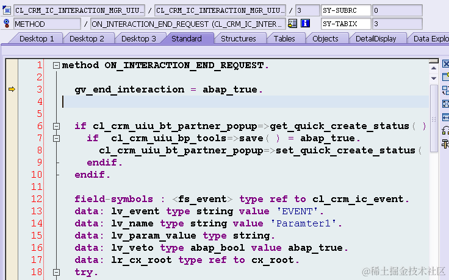Click line number 13 in the gutter
Screen dimensions: 449x280
click(x=37, y=211)
